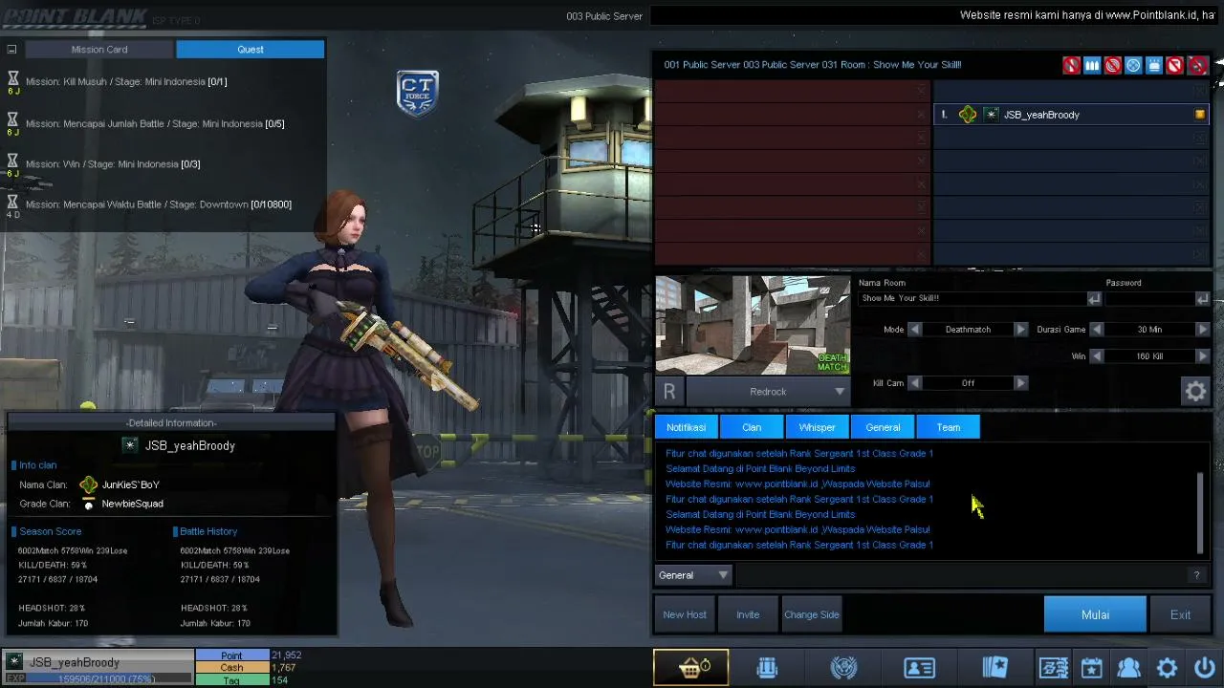
Task: Open the Clan chat tab
Action: coord(752,427)
